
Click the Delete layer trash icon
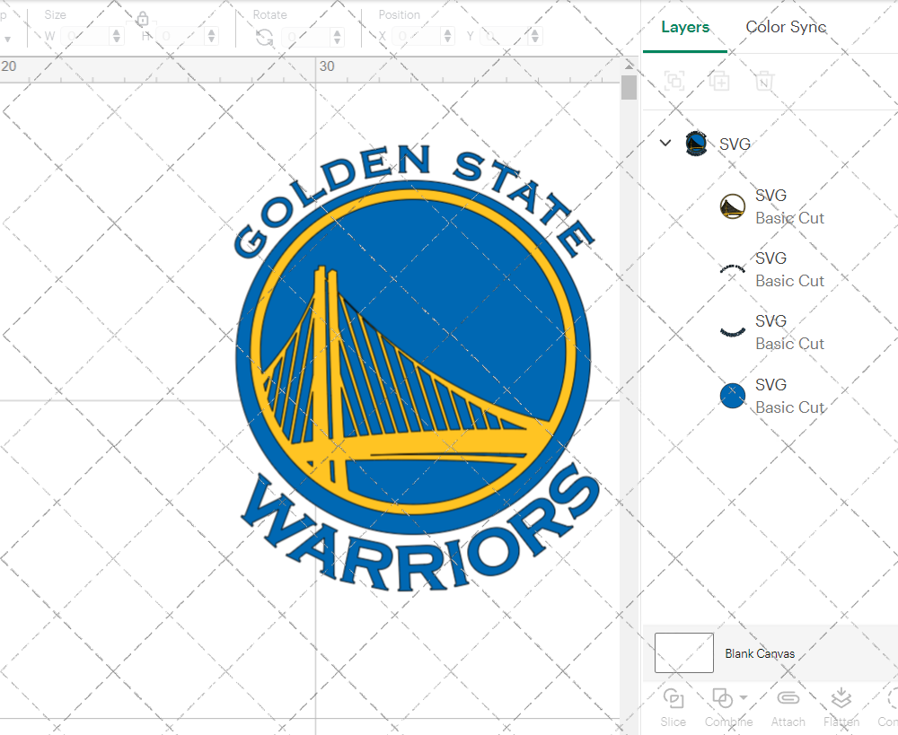(764, 81)
